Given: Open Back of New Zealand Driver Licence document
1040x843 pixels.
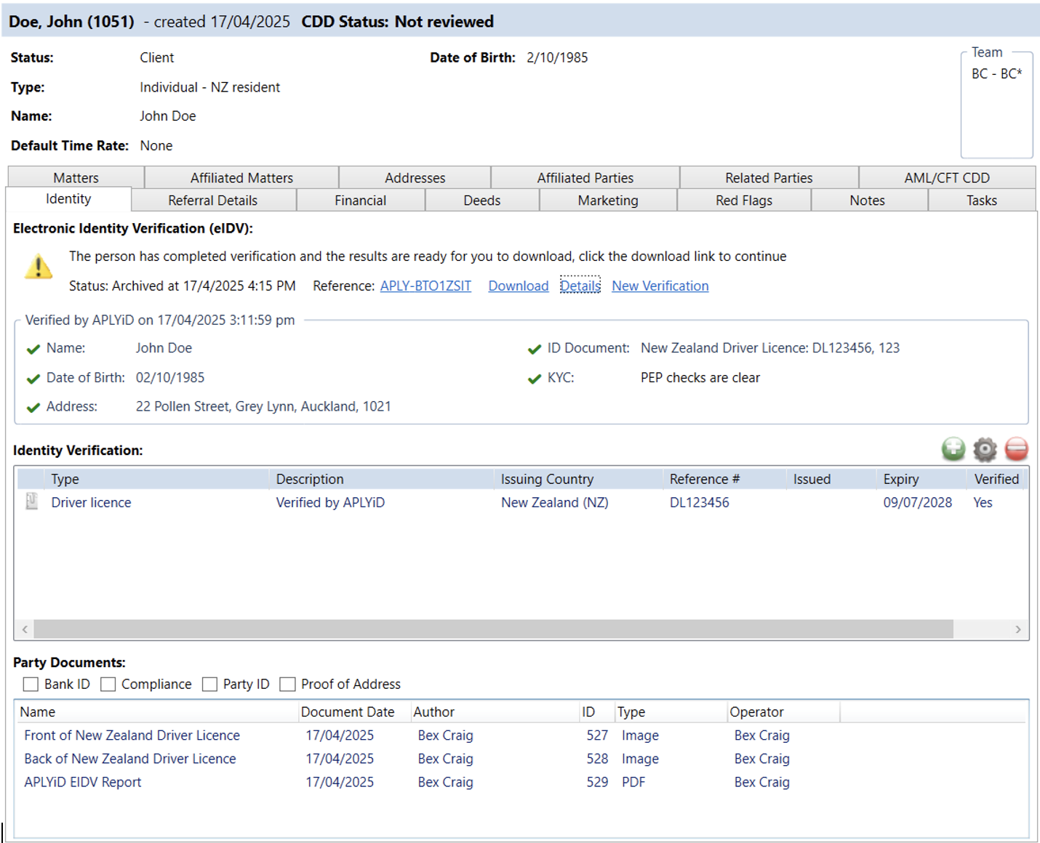Looking at the screenshot, I should click(x=129, y=758).
